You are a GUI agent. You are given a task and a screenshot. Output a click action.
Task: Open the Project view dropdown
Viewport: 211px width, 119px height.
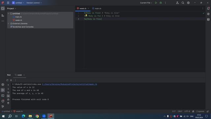click(x=12, y=9)
